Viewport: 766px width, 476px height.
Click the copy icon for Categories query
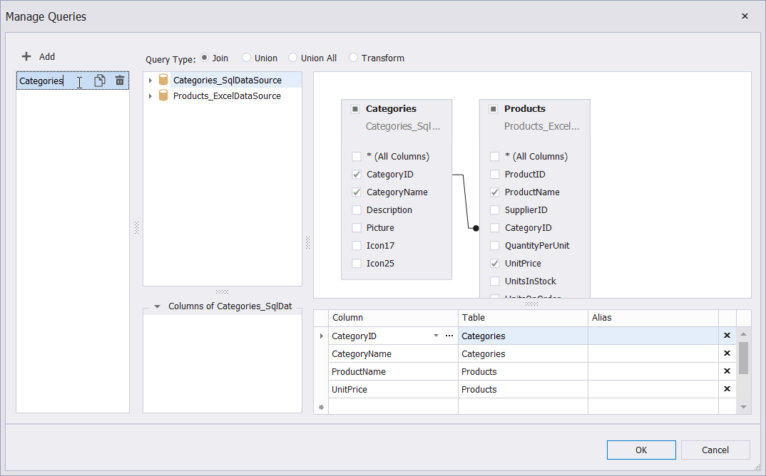click(100, 81)
